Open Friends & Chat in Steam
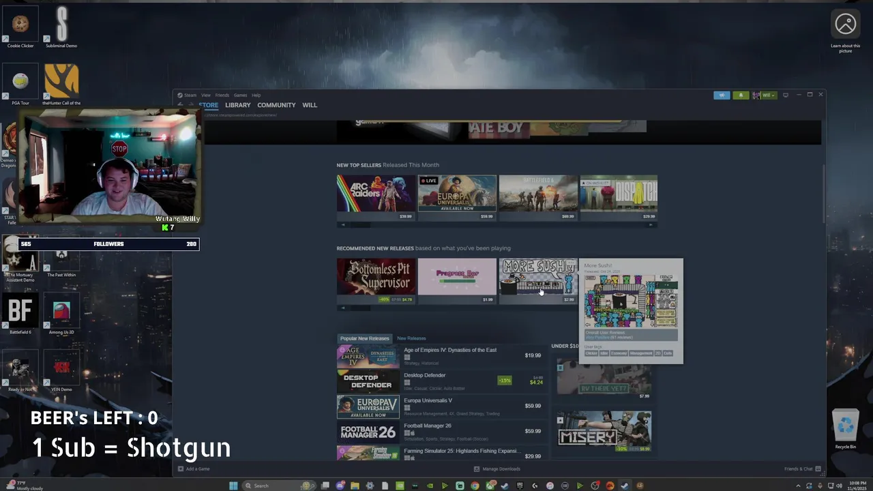Screen dimensions: 873x491 (802, 468)
